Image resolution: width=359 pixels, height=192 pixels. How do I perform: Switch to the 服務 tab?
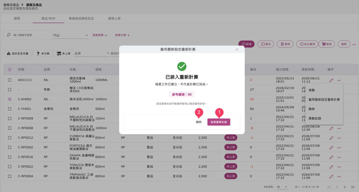(17, 19)
